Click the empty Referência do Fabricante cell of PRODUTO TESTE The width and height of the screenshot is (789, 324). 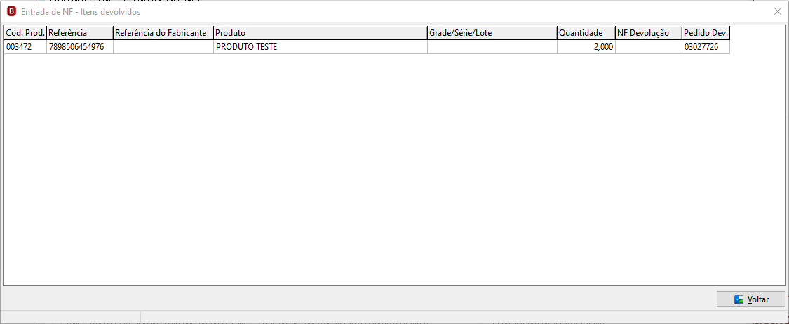pyautogui.click(x=163, y=47)
